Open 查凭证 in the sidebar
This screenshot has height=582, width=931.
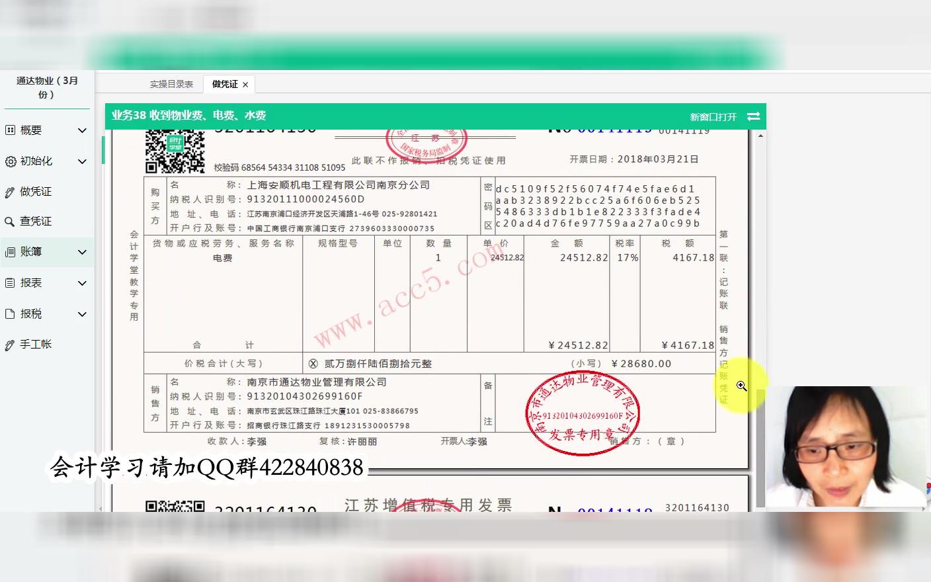[x=36, y=222]
